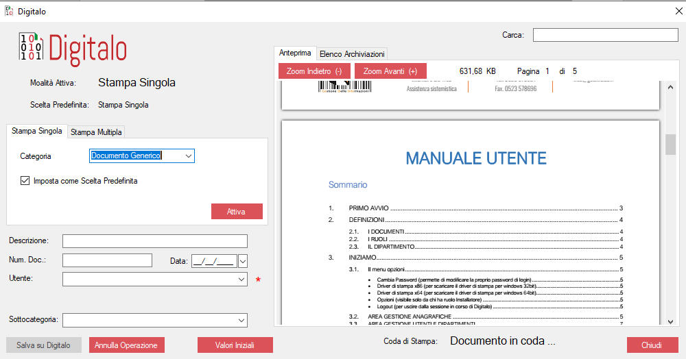
Task: Click the Digitalo logo image
Action: click(72, 49)
